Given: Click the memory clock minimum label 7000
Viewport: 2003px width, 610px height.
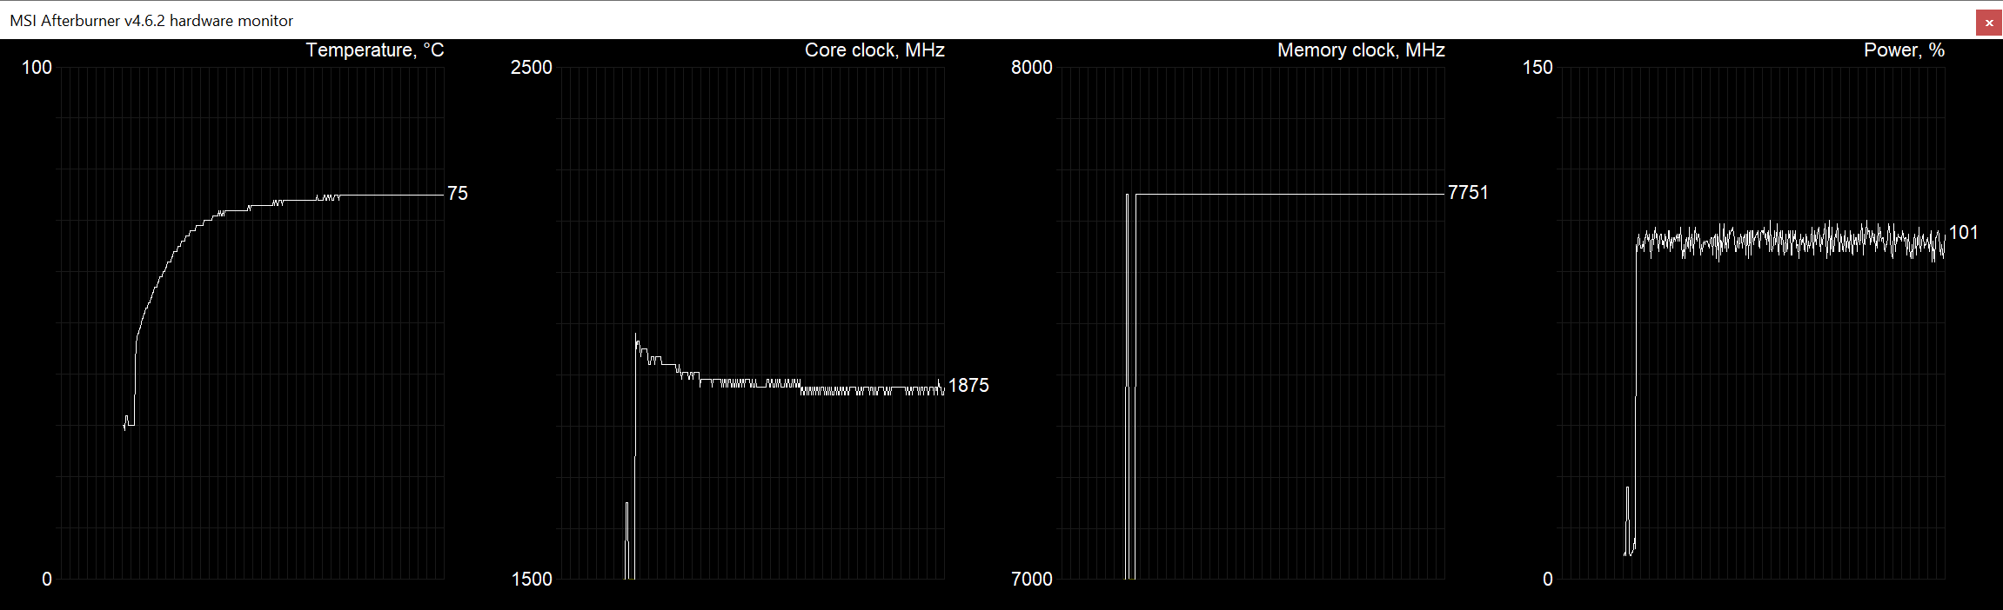Looking at the screenshot, I should click(x=1031, y=580).
